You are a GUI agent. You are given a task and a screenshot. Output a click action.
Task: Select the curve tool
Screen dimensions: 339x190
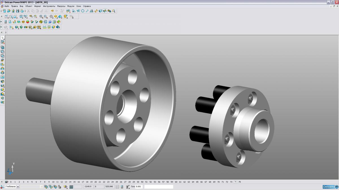point(87,11)
